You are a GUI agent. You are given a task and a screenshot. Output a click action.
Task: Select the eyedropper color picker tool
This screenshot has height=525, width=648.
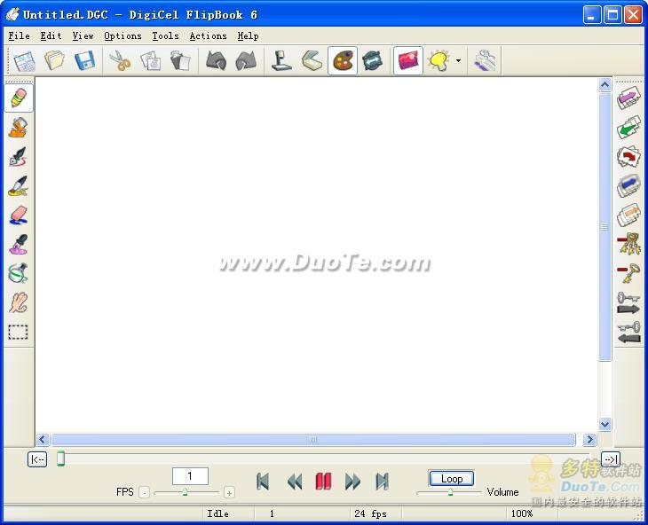coord(19,245)
